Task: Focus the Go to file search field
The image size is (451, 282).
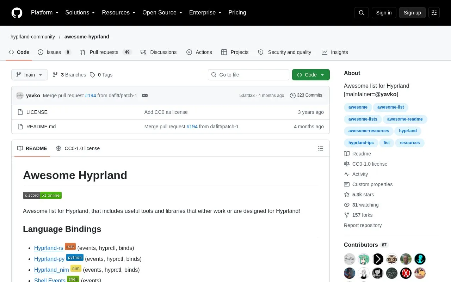Action: tap(248, 75)
